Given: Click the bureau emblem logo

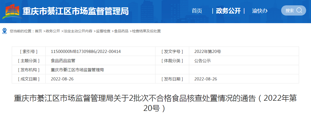Looking at the screenshot, I should (x=12, y=12).
